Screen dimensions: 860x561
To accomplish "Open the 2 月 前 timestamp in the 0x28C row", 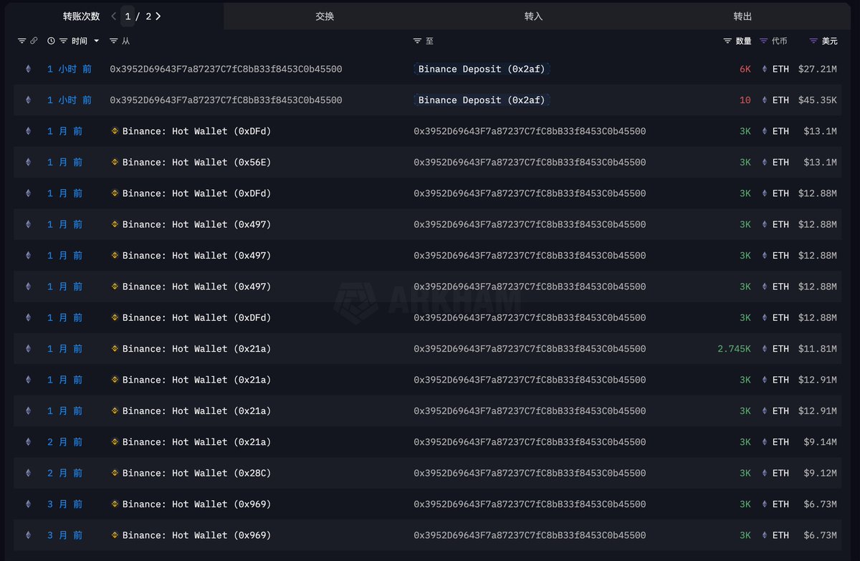I will 64,473.
